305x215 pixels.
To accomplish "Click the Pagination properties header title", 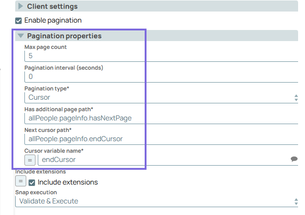I will pos(64,36).
